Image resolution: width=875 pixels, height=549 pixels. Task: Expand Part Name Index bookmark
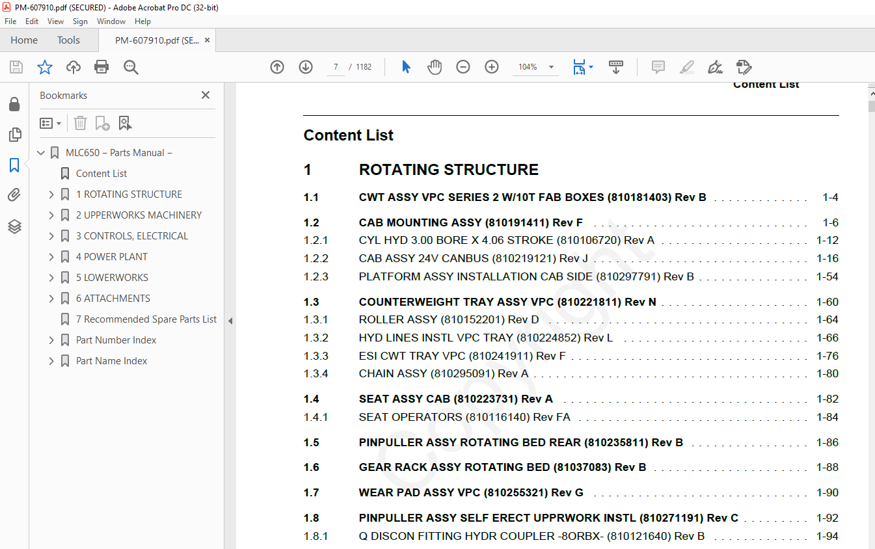pyautogui.click(x=51, y=361)
